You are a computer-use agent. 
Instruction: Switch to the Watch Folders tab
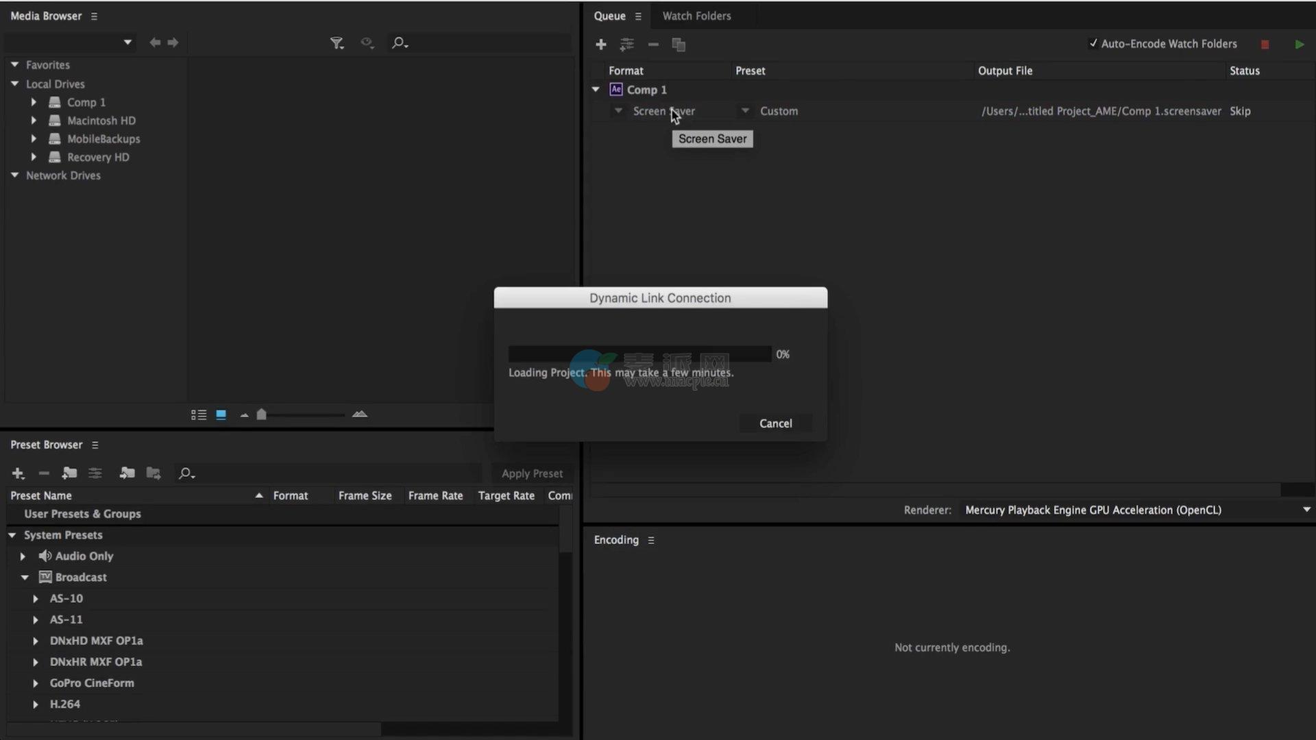tap(696, 16)
